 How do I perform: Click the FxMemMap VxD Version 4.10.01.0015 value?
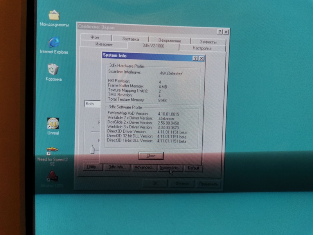[169, 114]
